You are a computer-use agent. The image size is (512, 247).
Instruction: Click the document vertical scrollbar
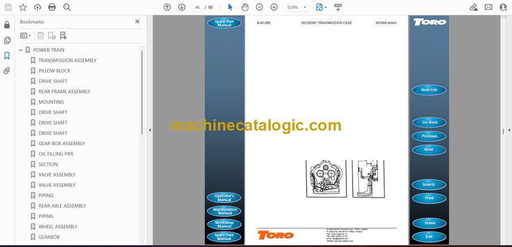503,131
